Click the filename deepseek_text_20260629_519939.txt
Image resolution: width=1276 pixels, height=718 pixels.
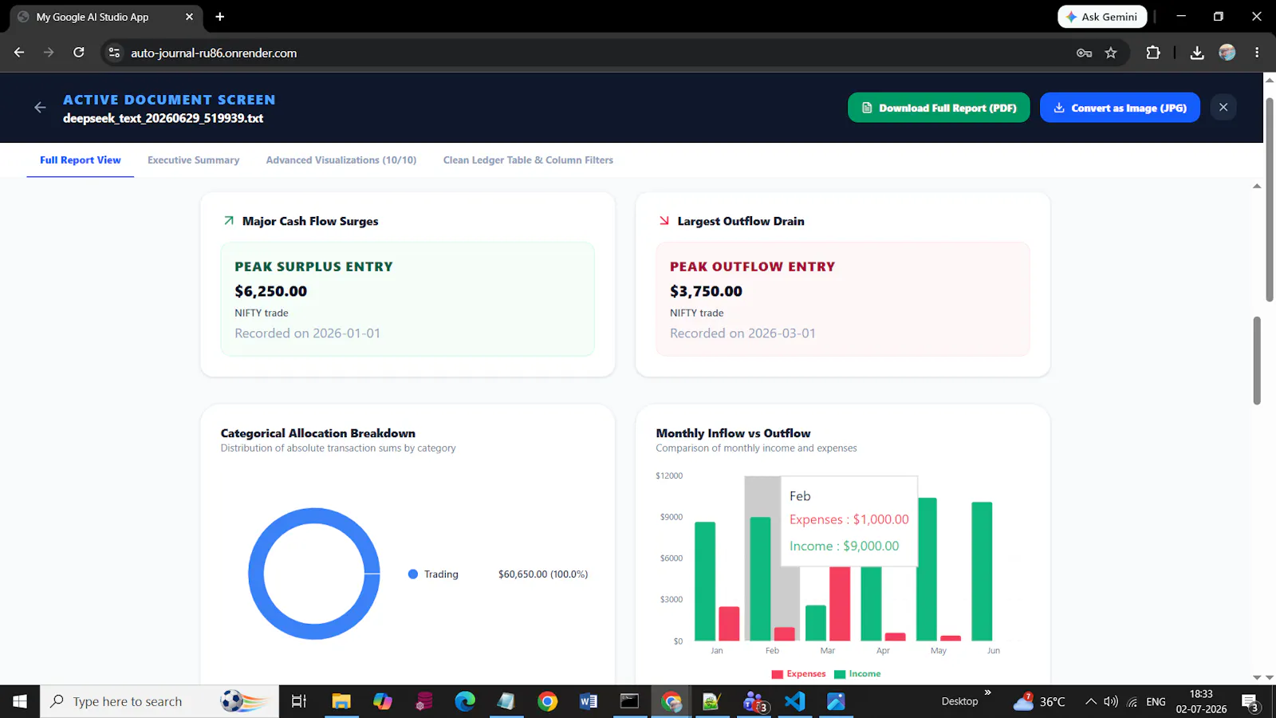[x=163, y=118]
